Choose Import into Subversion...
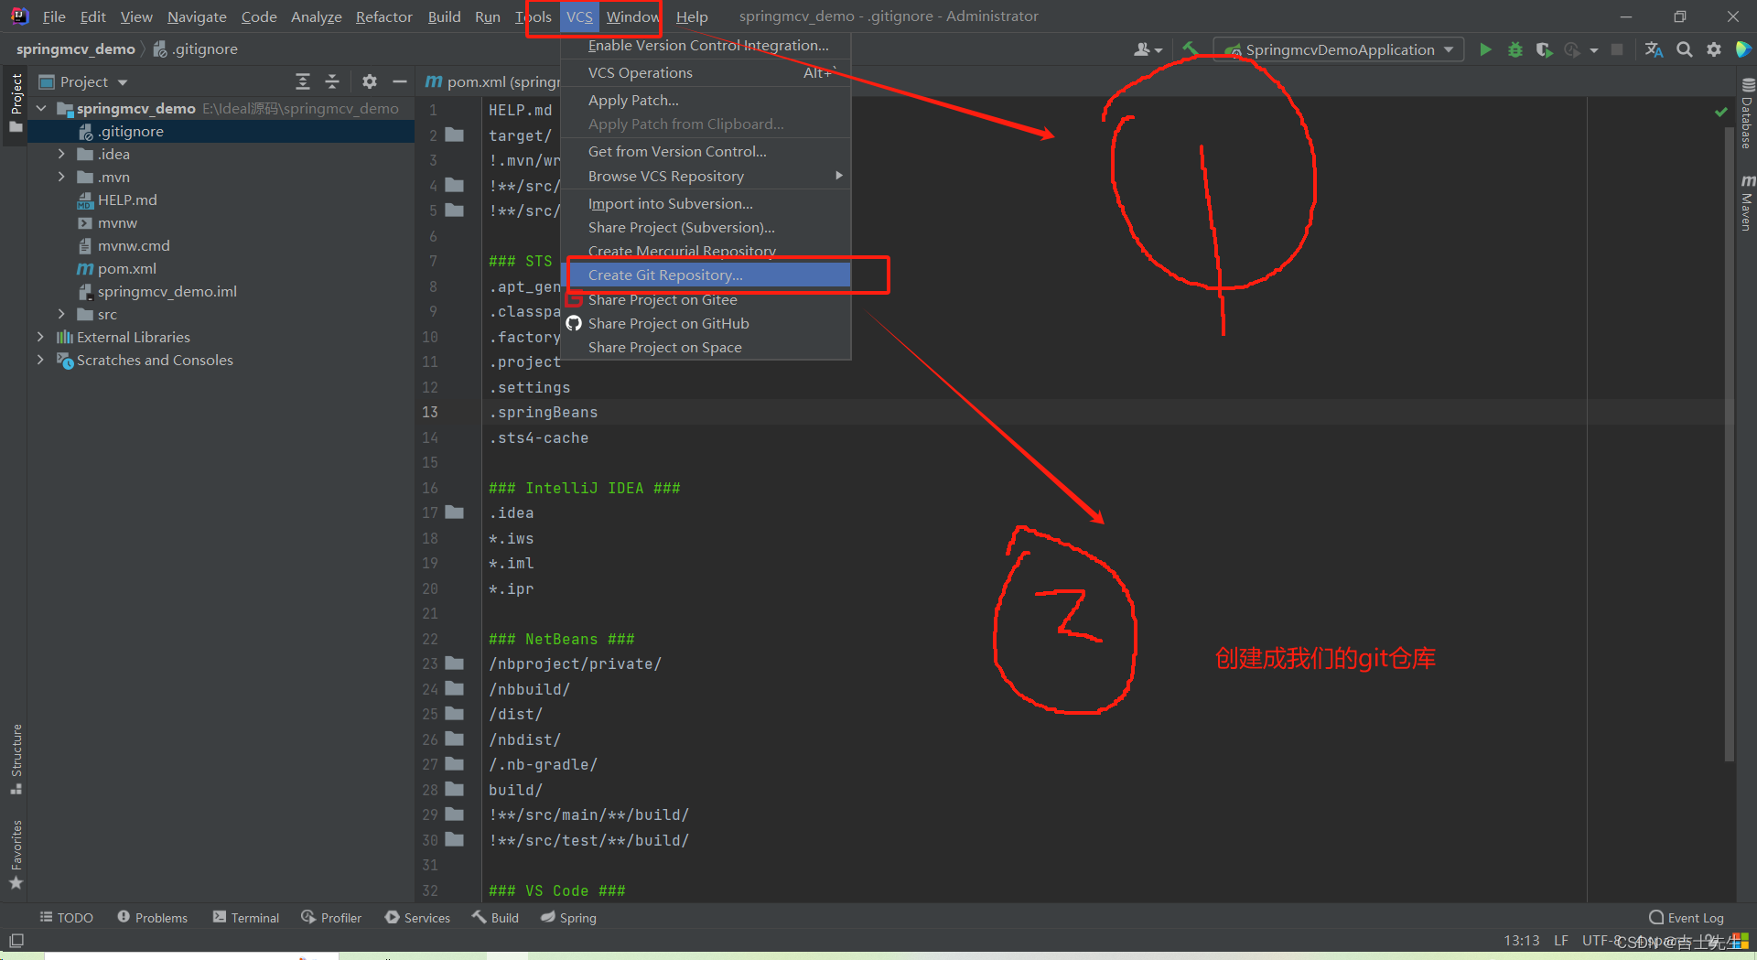The height and width of the screenshot is (960, 1757). coord(706,203)
